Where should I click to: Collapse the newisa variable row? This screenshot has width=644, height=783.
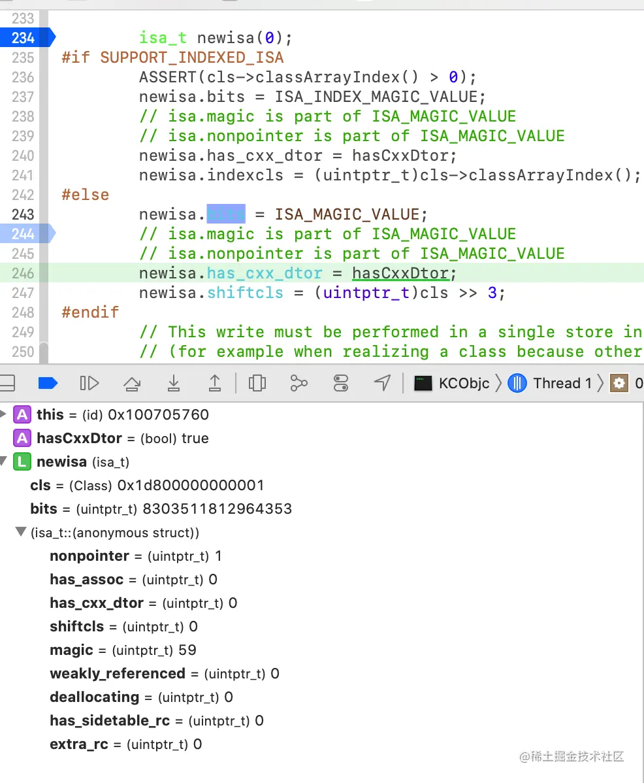[3, 461]
